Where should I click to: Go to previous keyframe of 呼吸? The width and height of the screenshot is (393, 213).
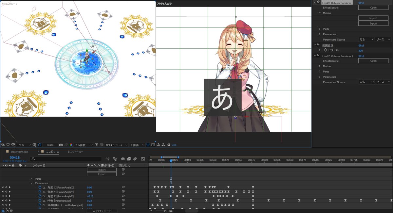3,200
